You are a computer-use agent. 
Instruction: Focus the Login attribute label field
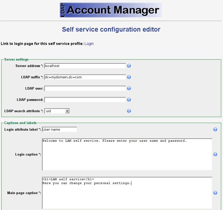(60, 130)
